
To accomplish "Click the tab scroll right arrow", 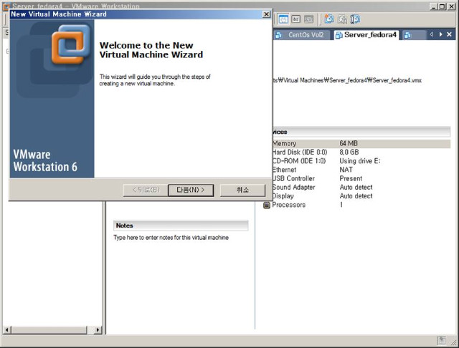I will (x=440, y=34).
